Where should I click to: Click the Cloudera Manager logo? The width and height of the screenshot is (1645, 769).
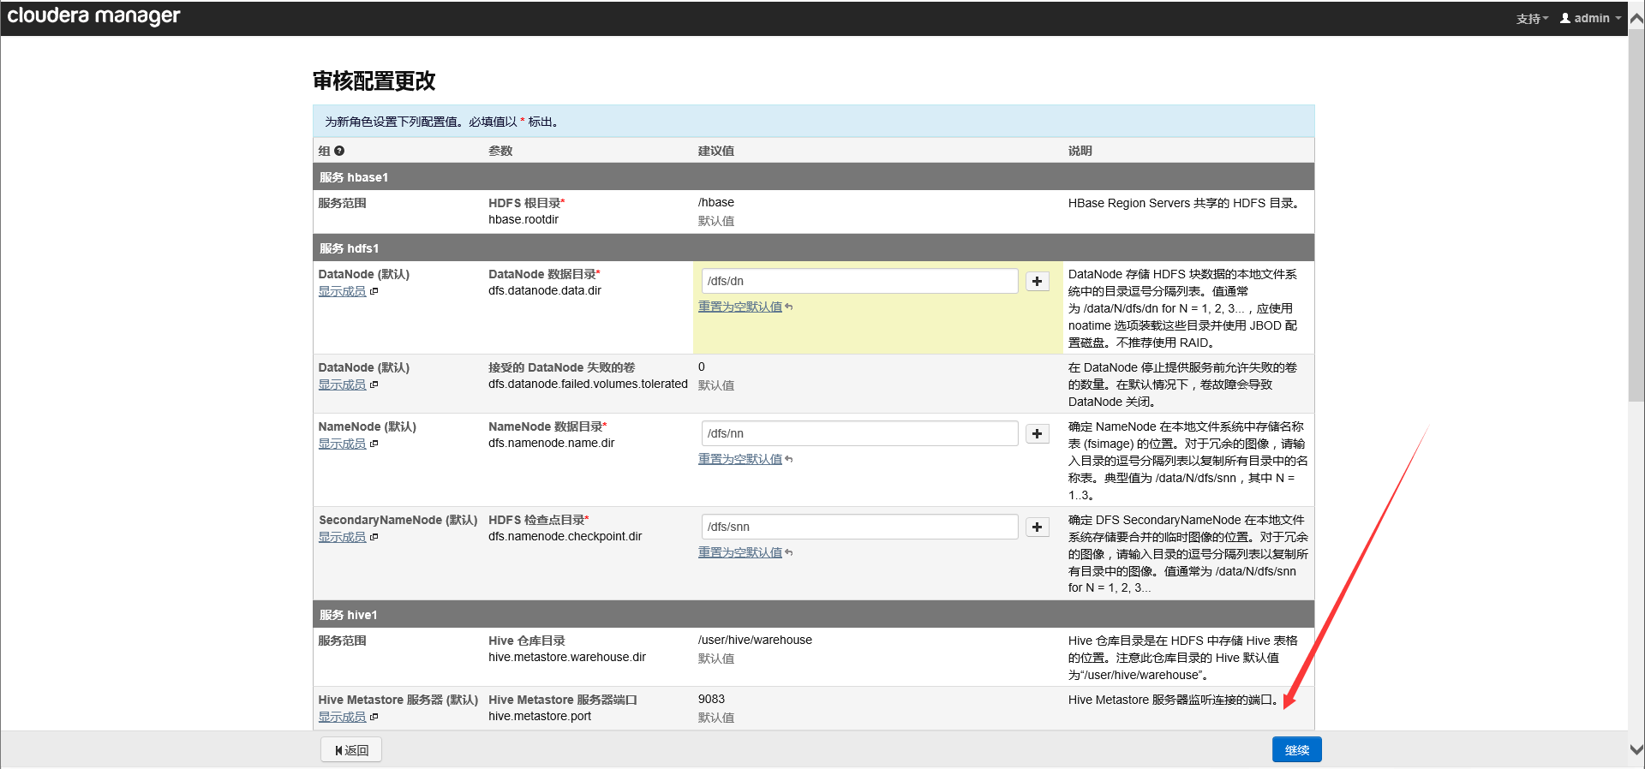coord(93,16)
